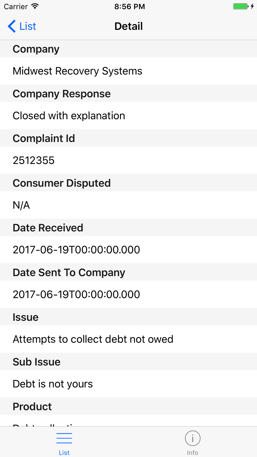The image size is (257, 457).
Task: Tap the Date Received value row
Action: click(128, 250)
